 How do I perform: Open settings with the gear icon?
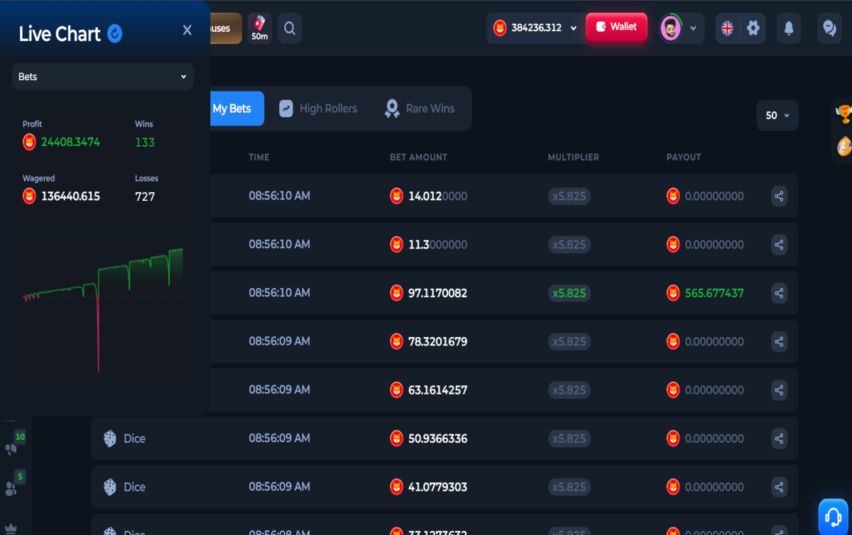(753, 28)
